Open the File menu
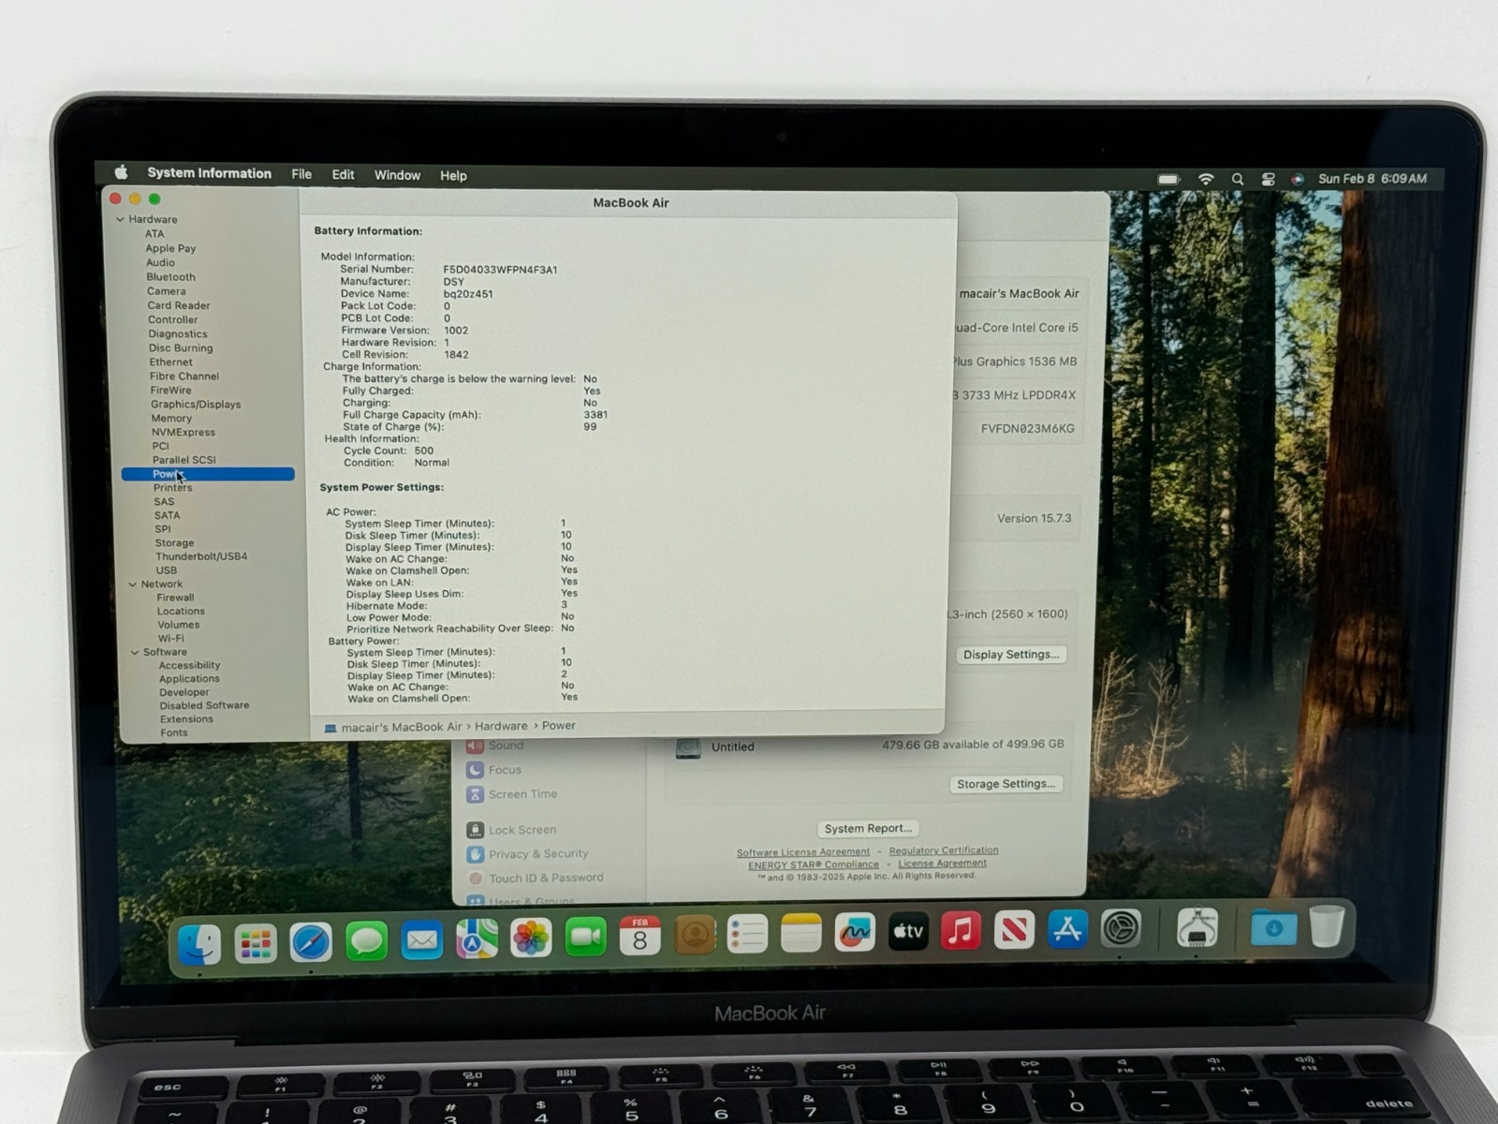Image resolution: width=1498 pixels, height=1124 pixels. point(301,174)
